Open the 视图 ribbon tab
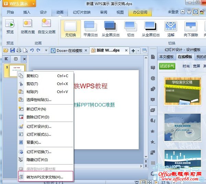This screenshot has height=184, width=206. coord(120,12)
